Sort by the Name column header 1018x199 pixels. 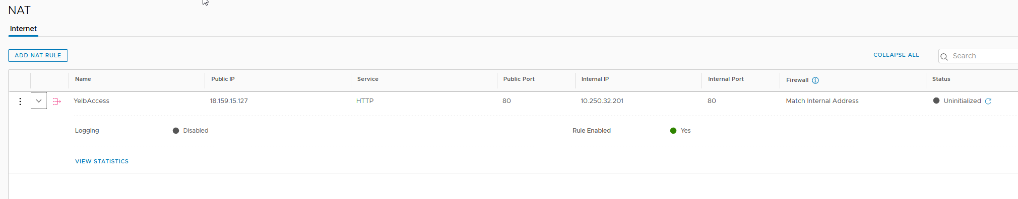83,79
